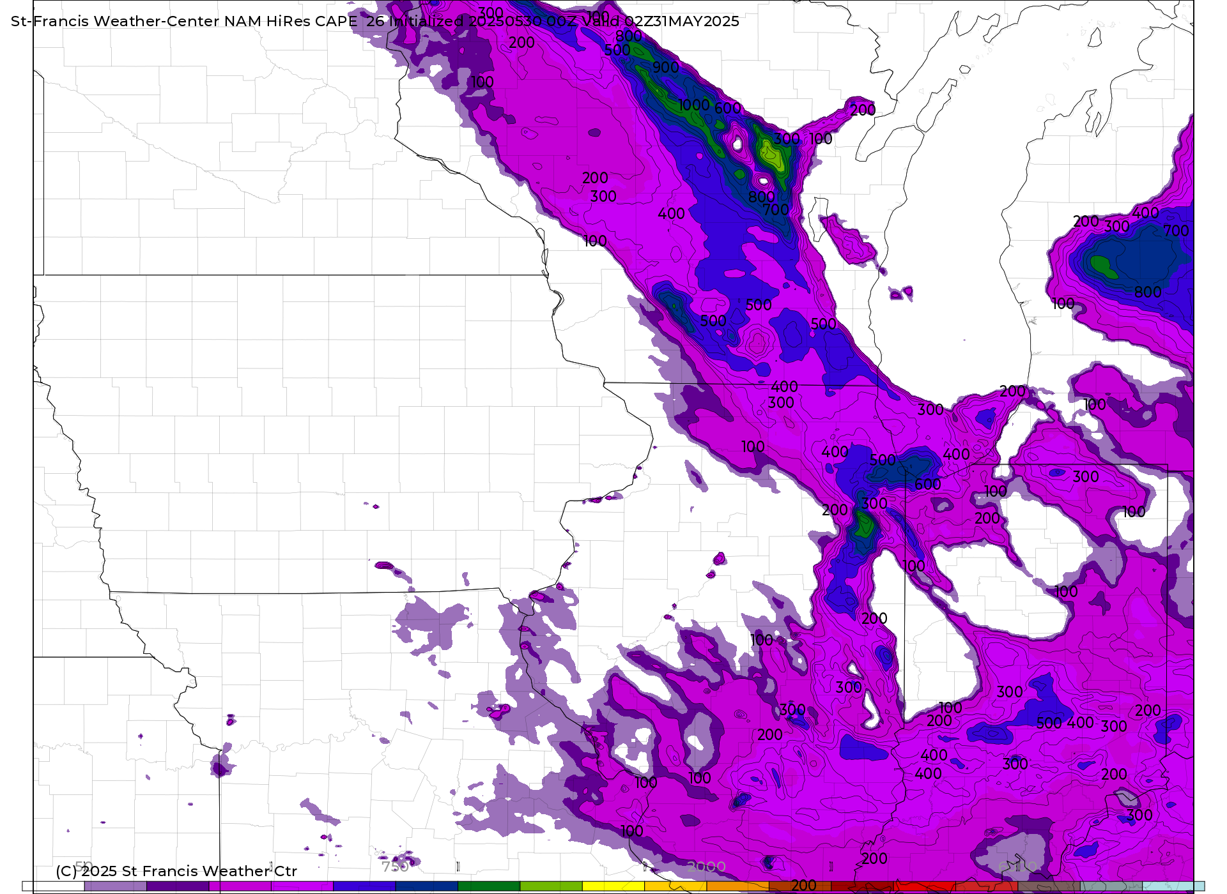Select the yellow color bar swatch

pos(613,886)
